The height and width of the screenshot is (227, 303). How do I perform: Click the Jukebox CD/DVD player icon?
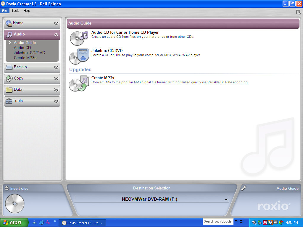pos(79,56)
